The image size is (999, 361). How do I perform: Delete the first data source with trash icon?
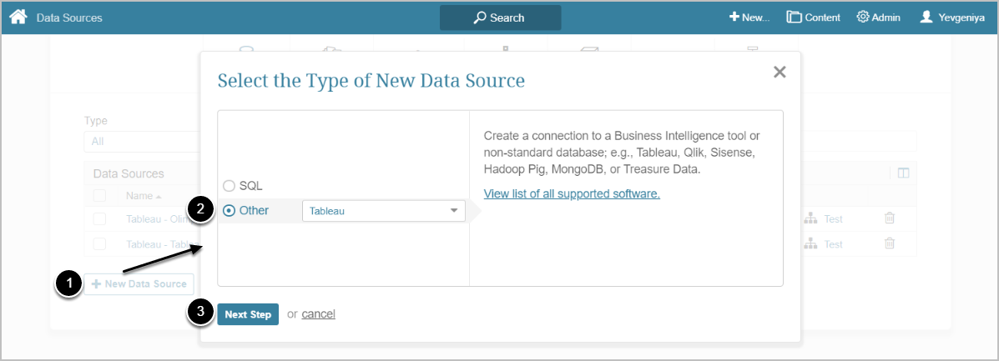[x=890, y=218]
